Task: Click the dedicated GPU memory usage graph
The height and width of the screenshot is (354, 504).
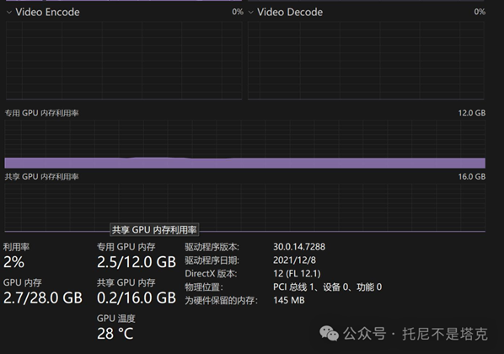Action: click(245, 144)
